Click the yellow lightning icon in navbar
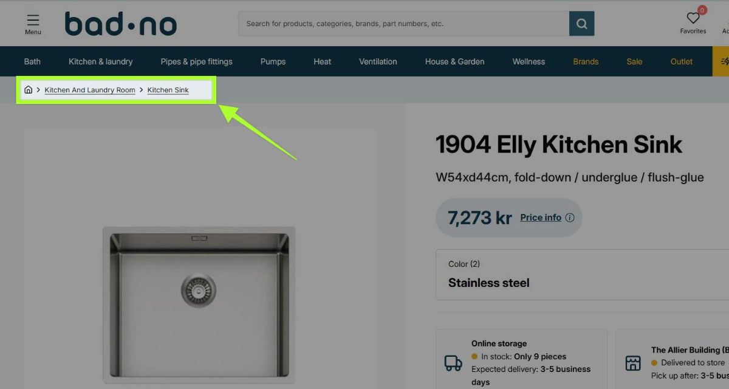 pos(724,61)
